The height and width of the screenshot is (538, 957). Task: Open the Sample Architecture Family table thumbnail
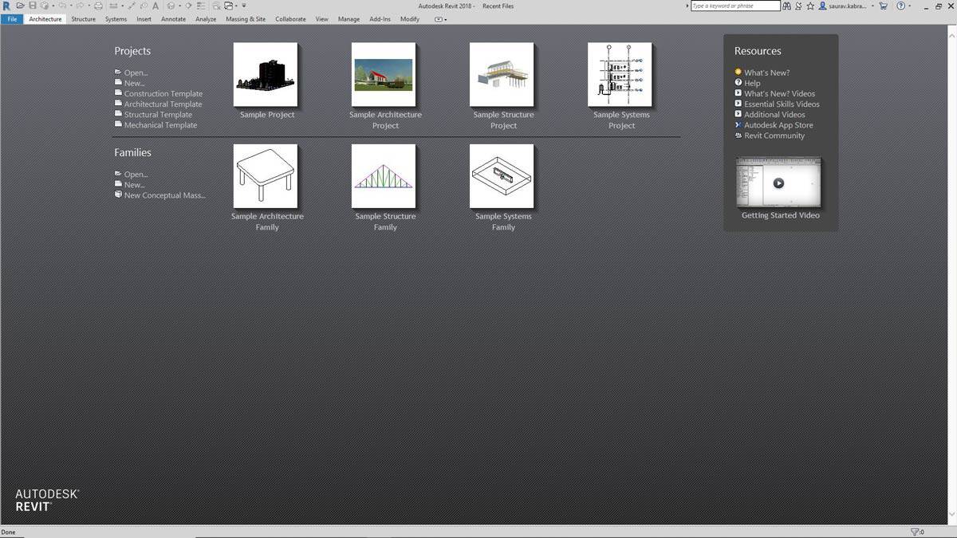[266, 176]
